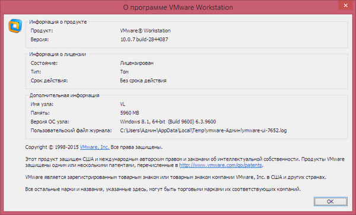
Task: Click the label Версия ОС узла:
Action: coord(50,121)
